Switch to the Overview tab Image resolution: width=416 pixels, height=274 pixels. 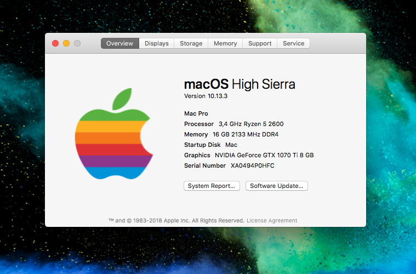pos(119,43)
